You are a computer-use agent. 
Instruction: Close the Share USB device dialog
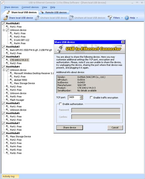[x=123, y=42]
